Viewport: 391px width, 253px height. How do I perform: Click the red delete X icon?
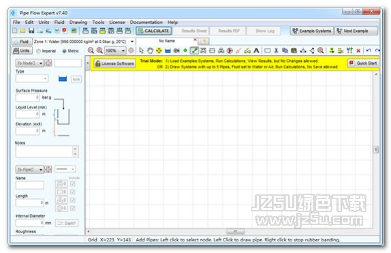pyautogui.click(x=358, y=51)
